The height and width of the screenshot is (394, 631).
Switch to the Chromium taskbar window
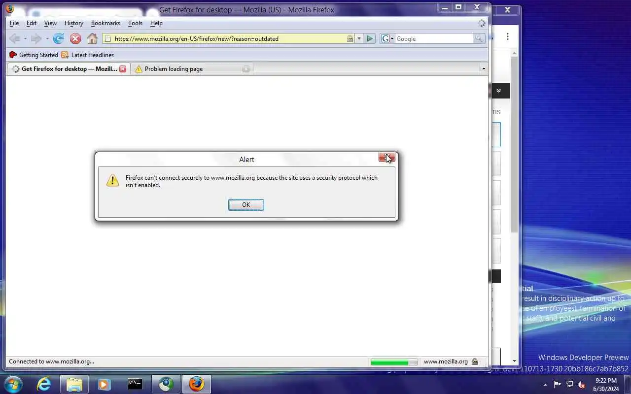coord(166,384)
